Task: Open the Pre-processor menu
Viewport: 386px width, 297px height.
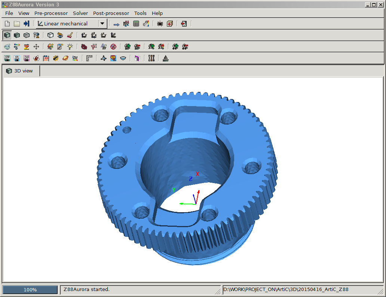Action: coord(50,13)
